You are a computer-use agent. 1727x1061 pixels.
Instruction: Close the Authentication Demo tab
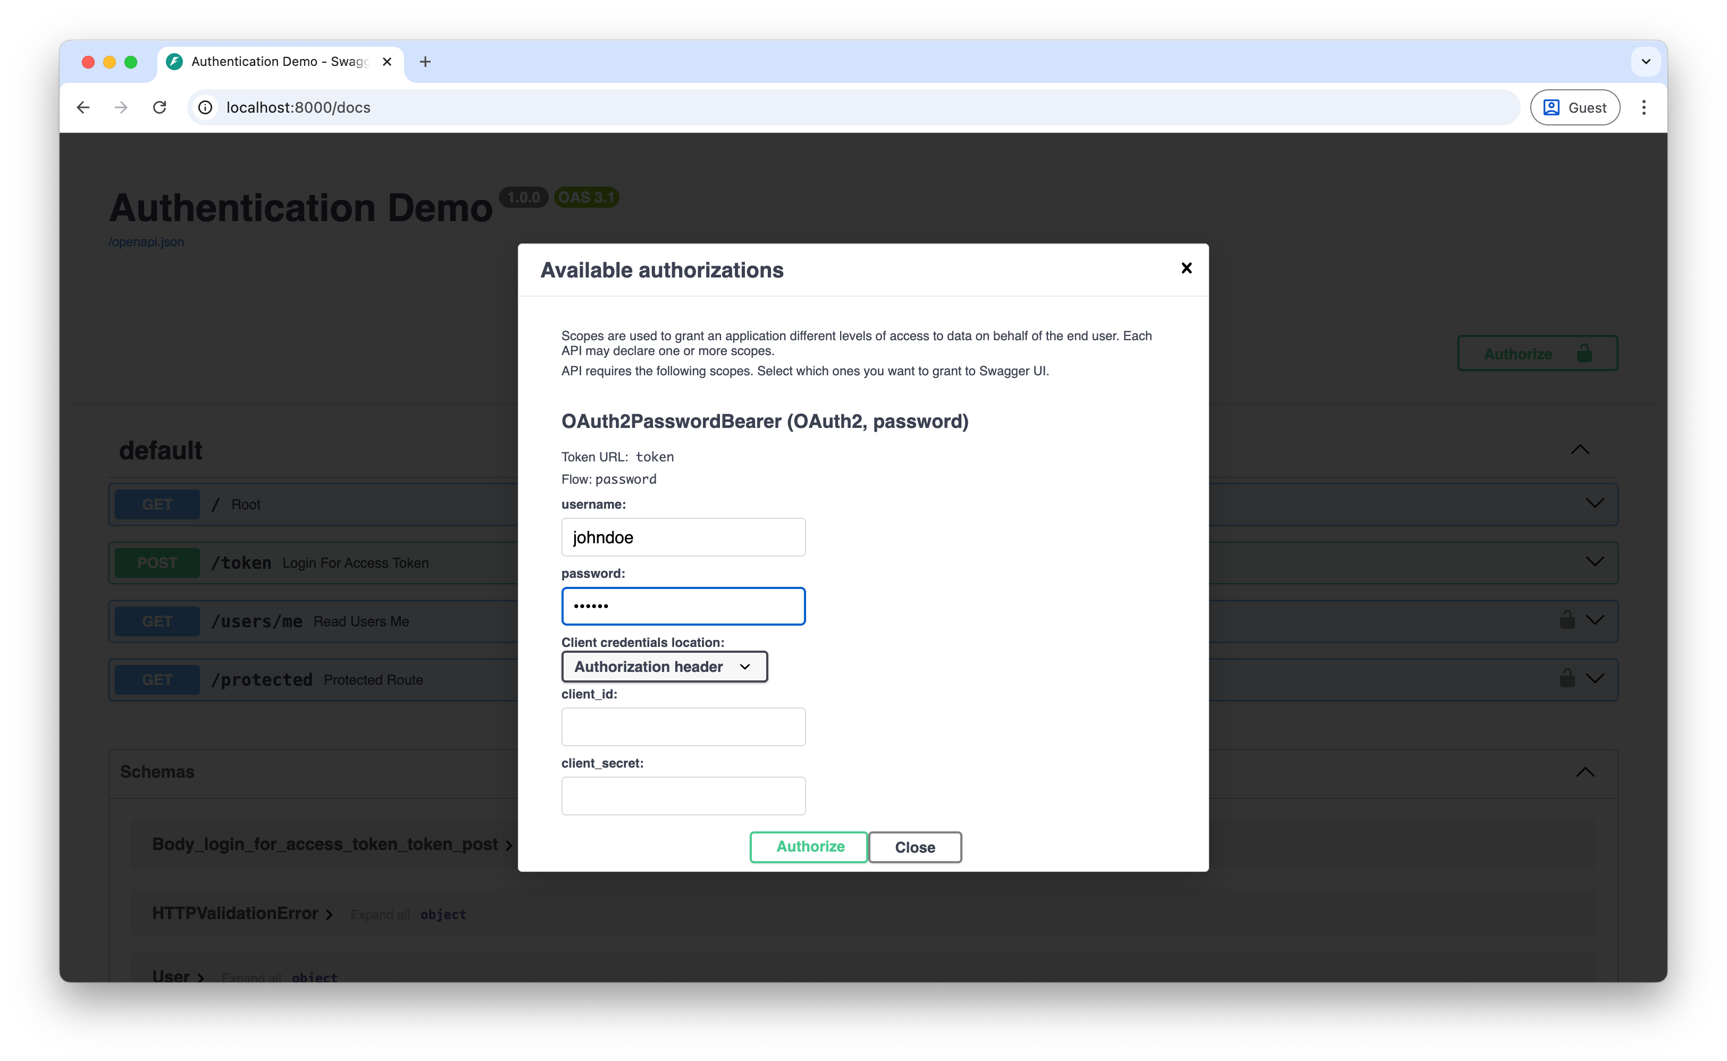[387, 62]
